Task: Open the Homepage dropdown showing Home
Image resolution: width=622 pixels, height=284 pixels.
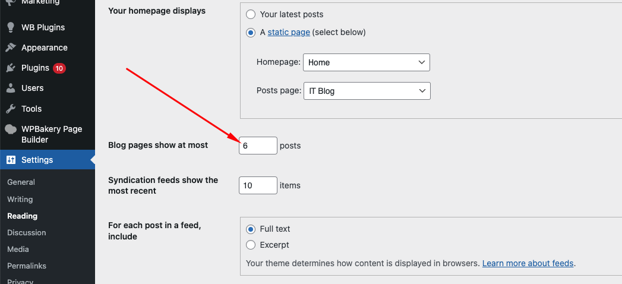Action: click(x=367, y=62)
